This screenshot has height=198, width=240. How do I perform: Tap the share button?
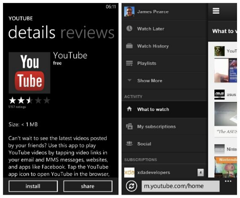(x=88, y=186)
